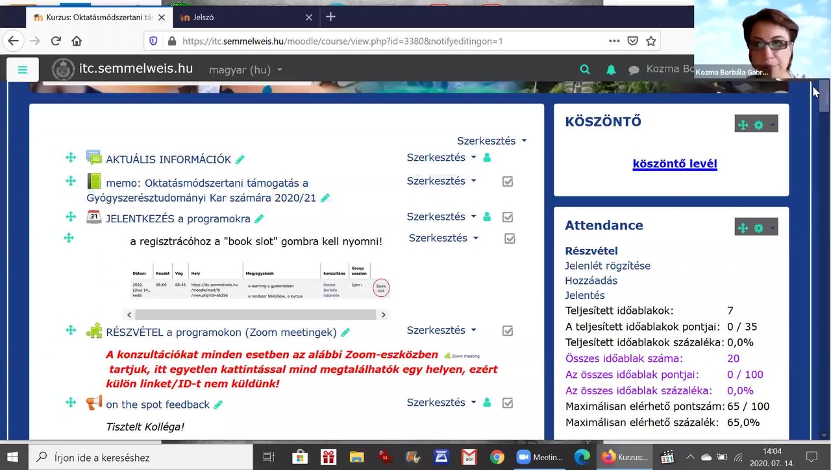Viewport: 831px width, 470px height.
Task: Click the move icon in Attendance block
Action: [743, 228]
